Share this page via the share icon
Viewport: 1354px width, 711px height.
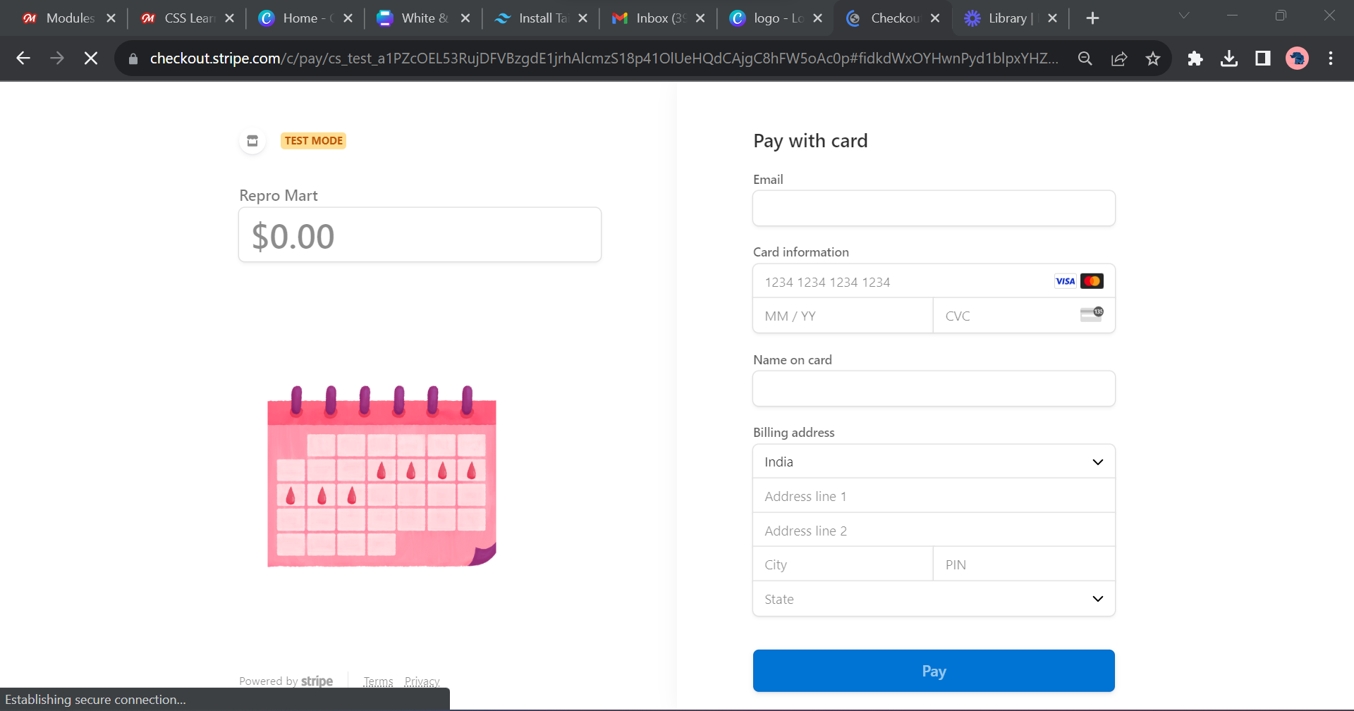[1119, 58]
